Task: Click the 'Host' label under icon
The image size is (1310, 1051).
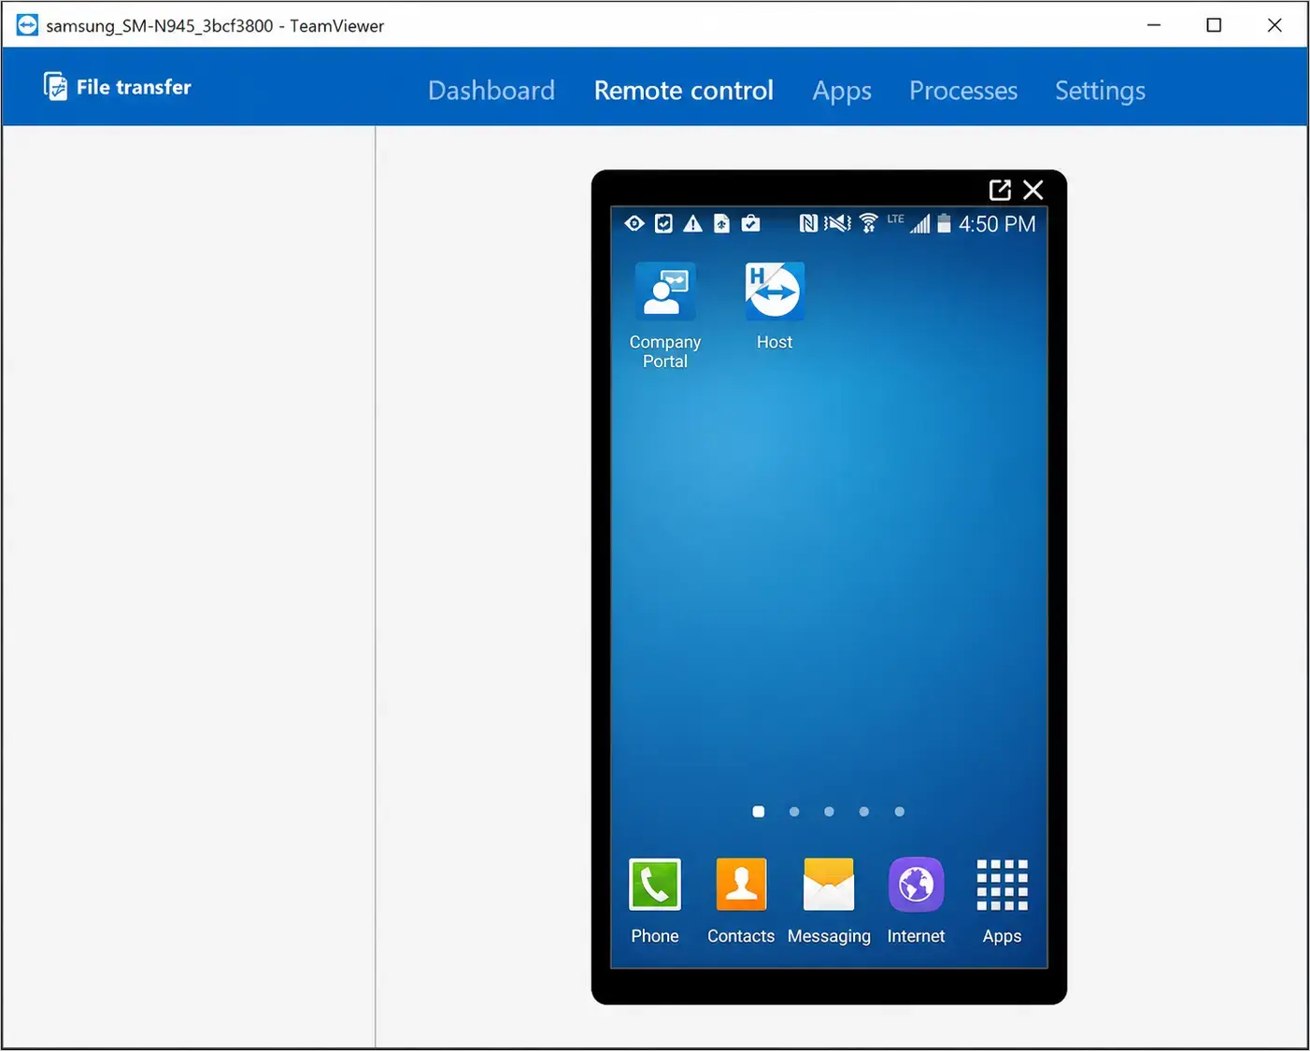Action: tap(775, 342)
